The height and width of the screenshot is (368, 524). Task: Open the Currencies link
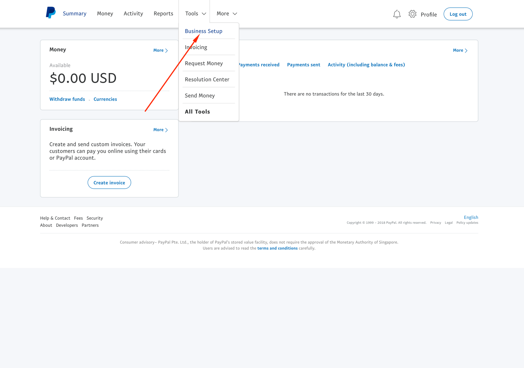coord(105,99)
